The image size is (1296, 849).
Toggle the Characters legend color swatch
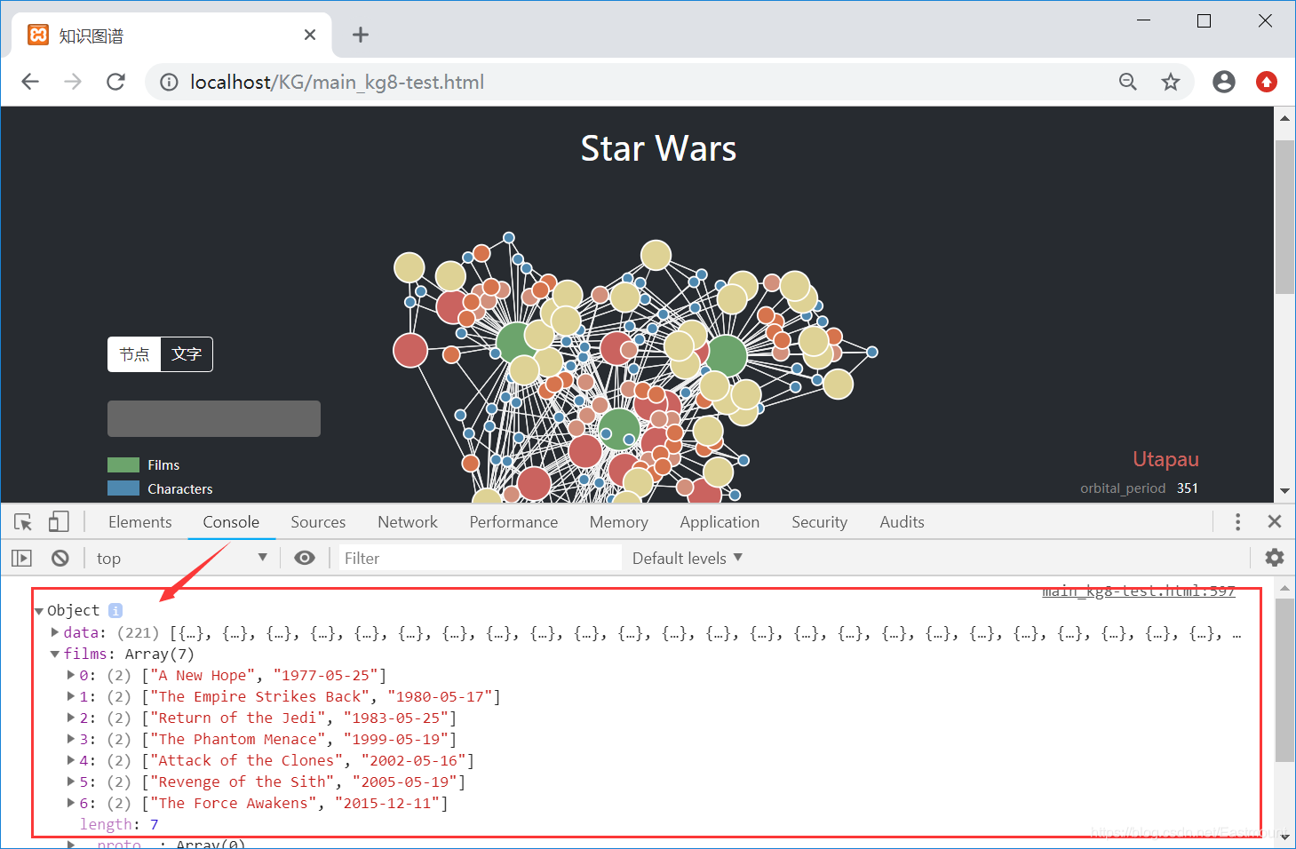click(x=123, y=488)
